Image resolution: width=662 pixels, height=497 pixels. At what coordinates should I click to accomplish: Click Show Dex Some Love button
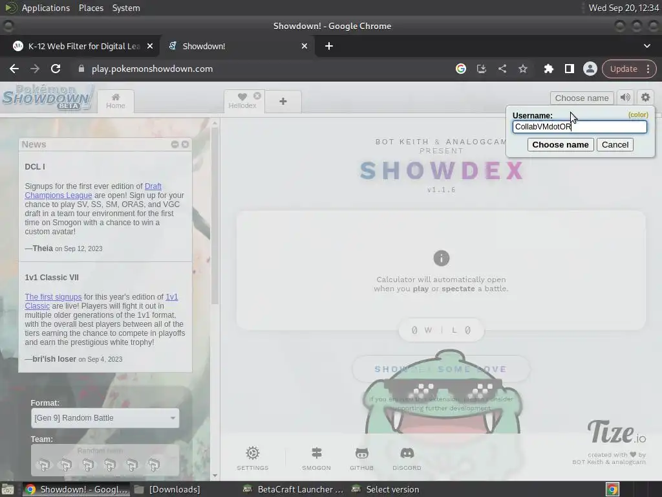441,369
